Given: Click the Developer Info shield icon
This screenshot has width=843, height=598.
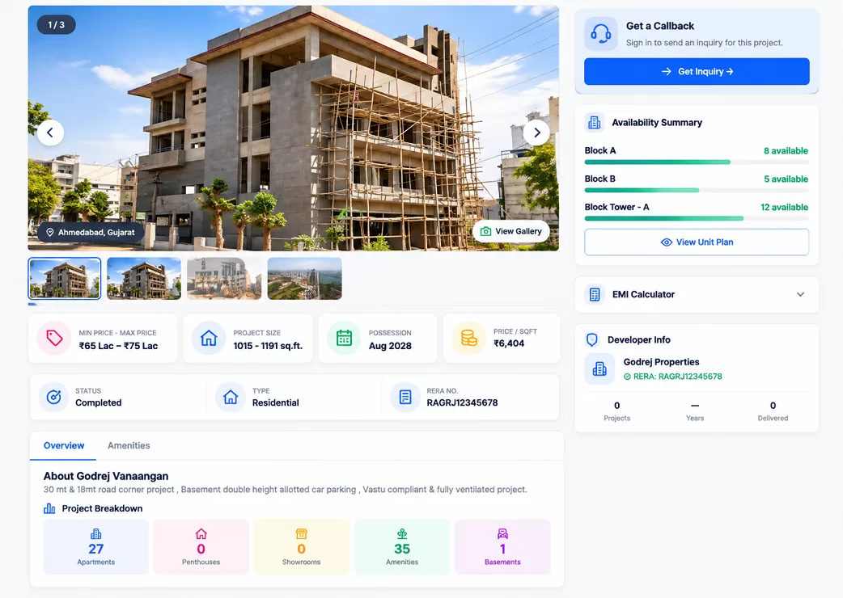Looking at the screenshot, I should [x=592, y=339].
